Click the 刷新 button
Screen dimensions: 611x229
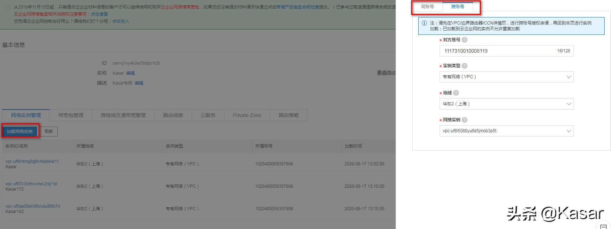[49, 132]
